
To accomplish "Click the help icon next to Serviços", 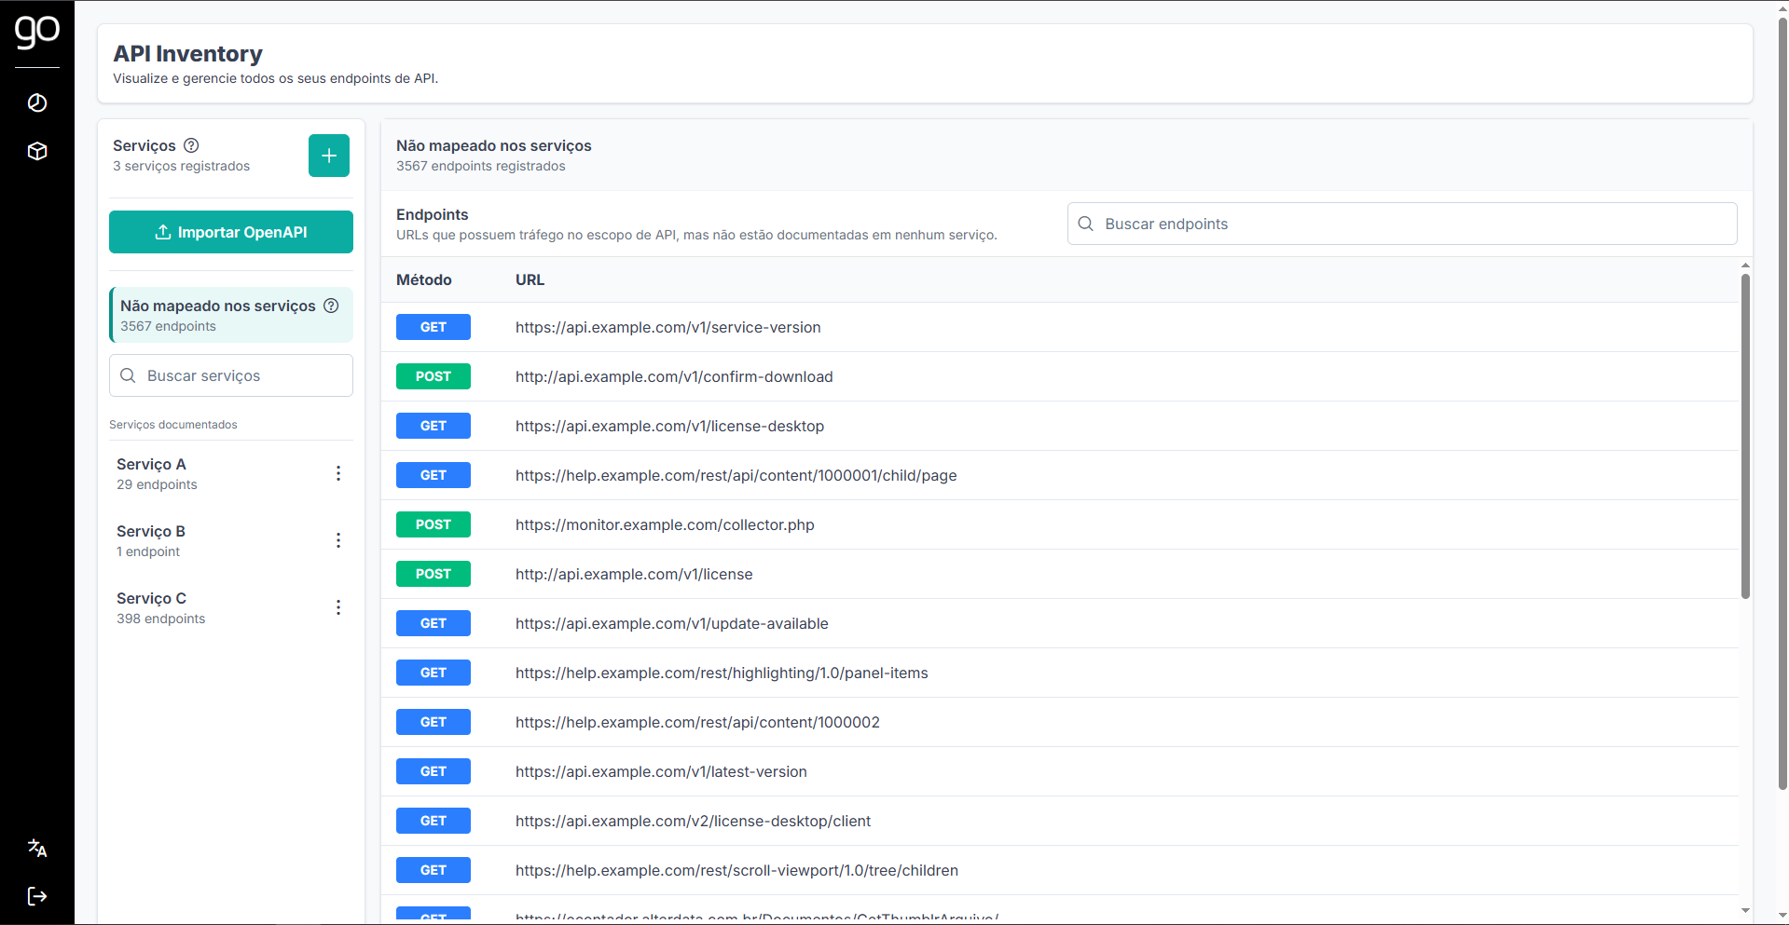I will [191, 145].
